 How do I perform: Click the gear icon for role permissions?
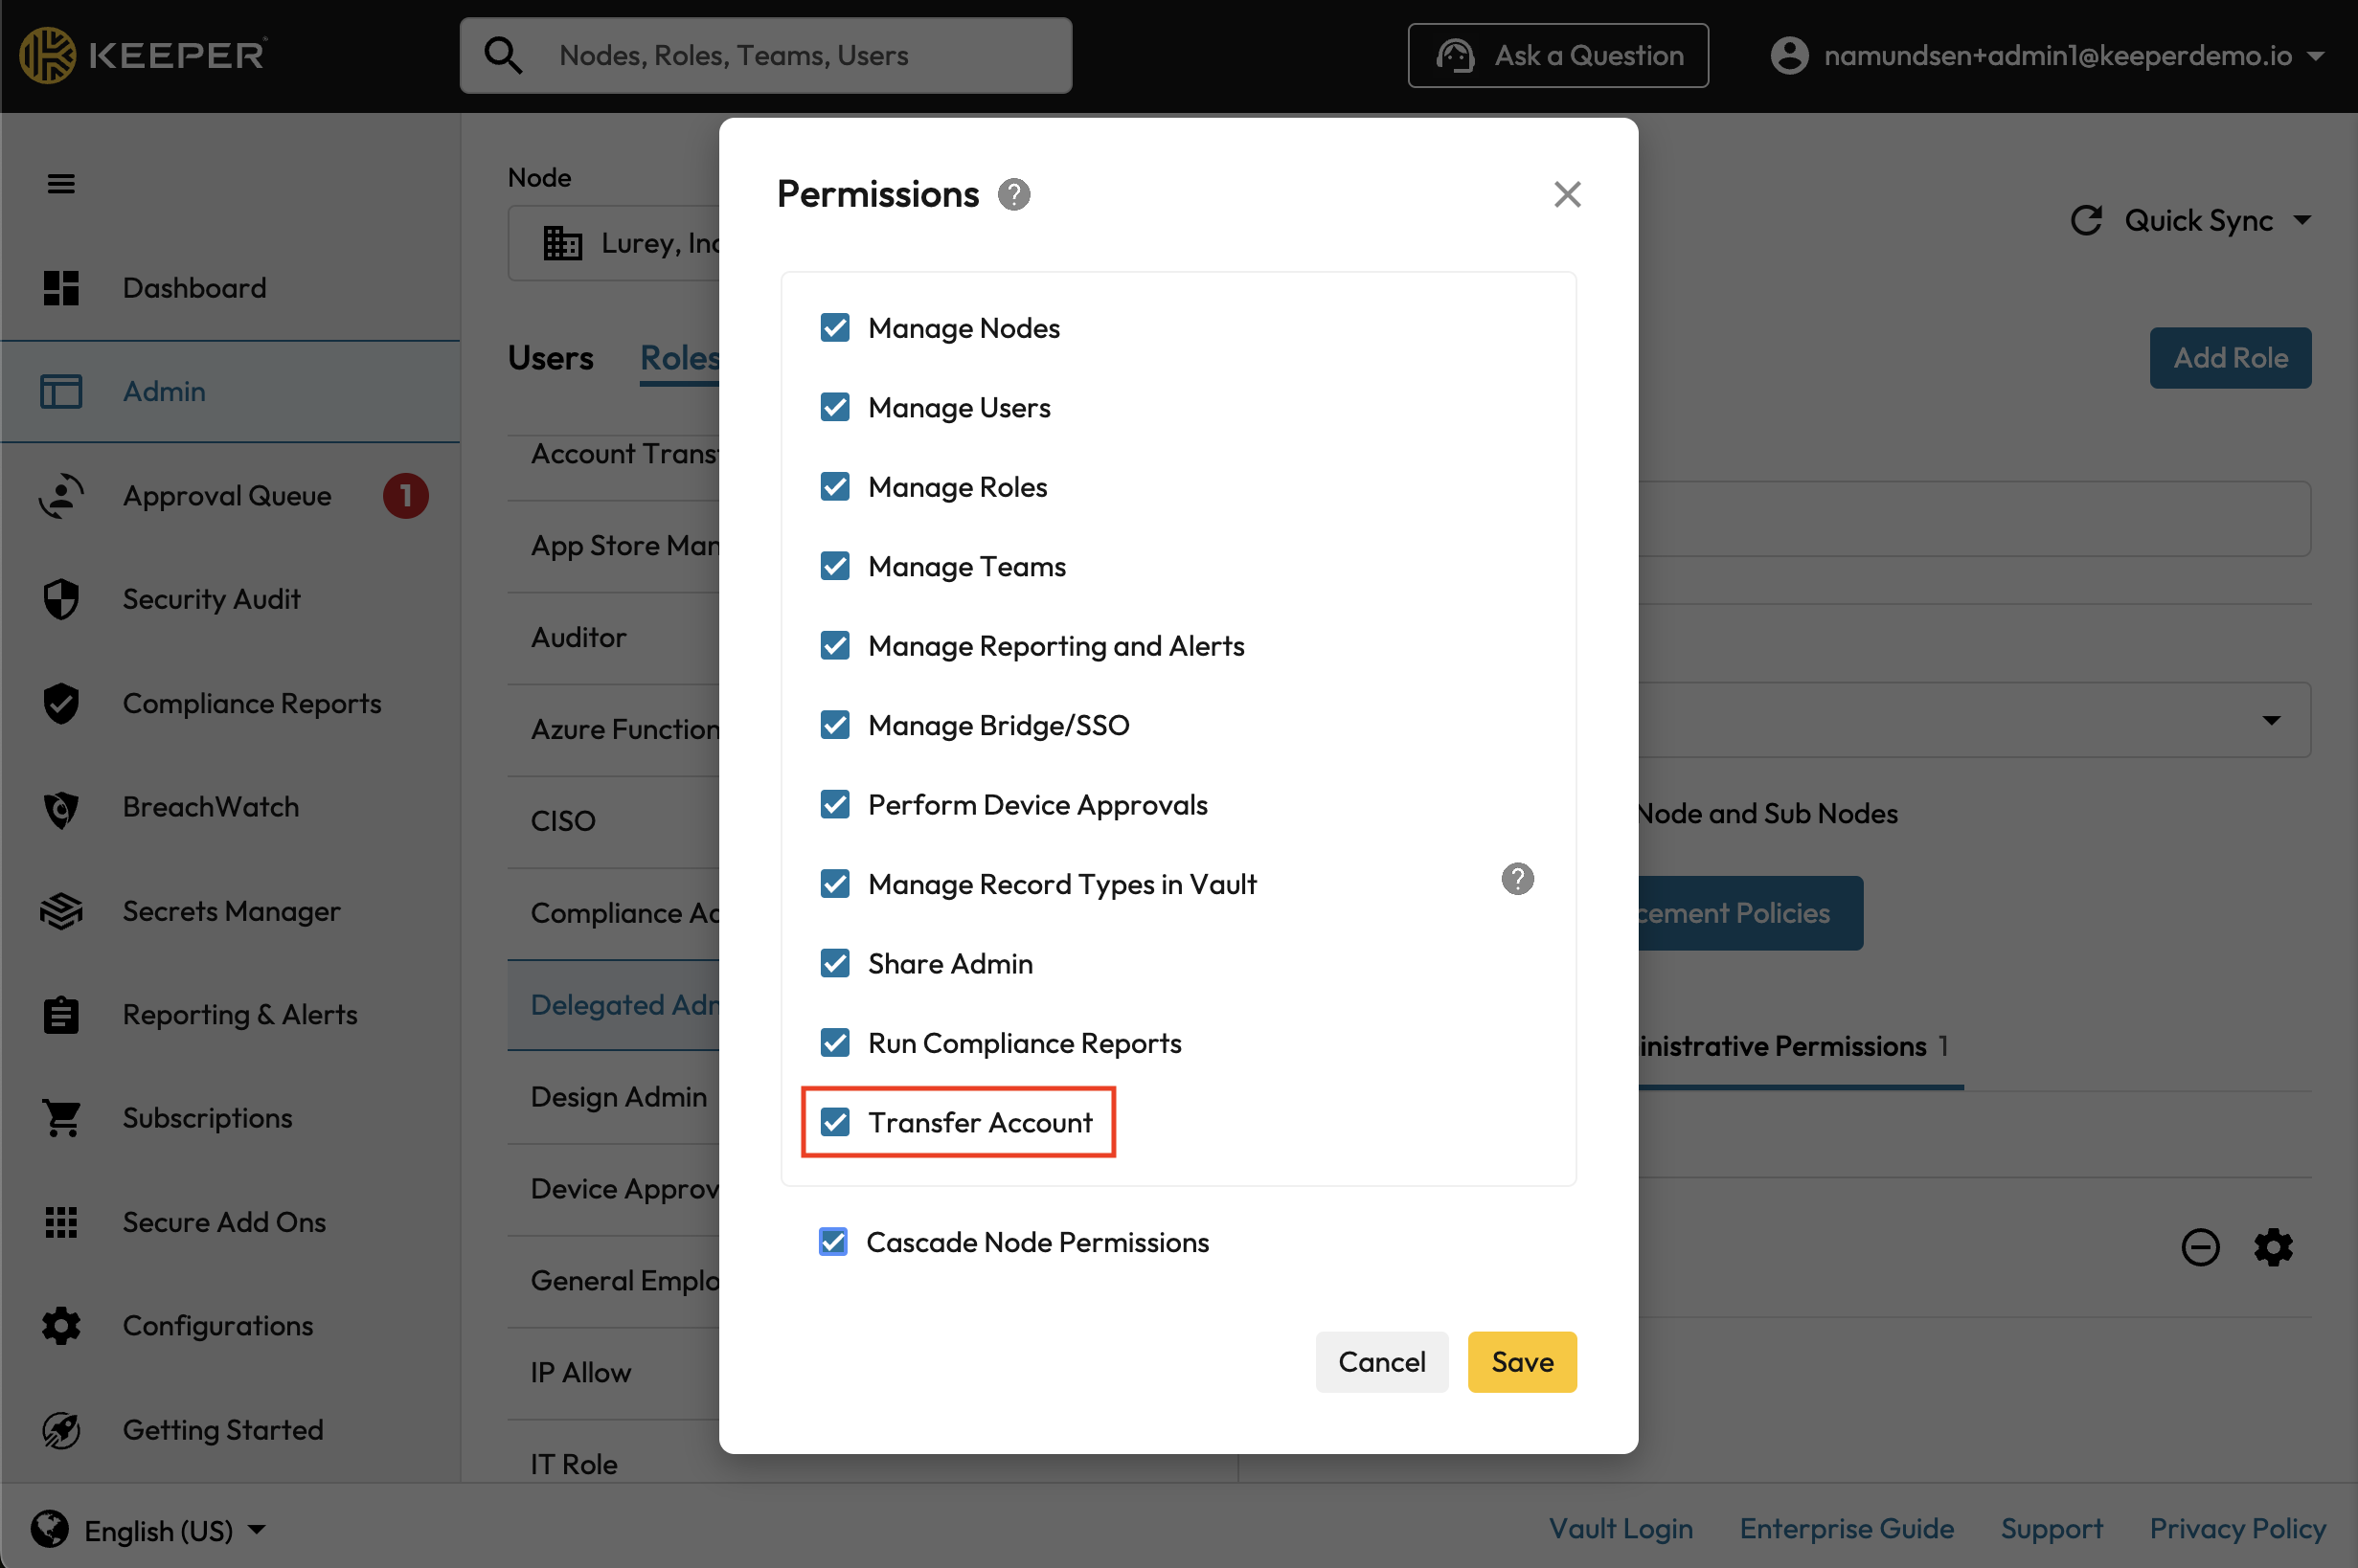[x=2273, y=1247]
